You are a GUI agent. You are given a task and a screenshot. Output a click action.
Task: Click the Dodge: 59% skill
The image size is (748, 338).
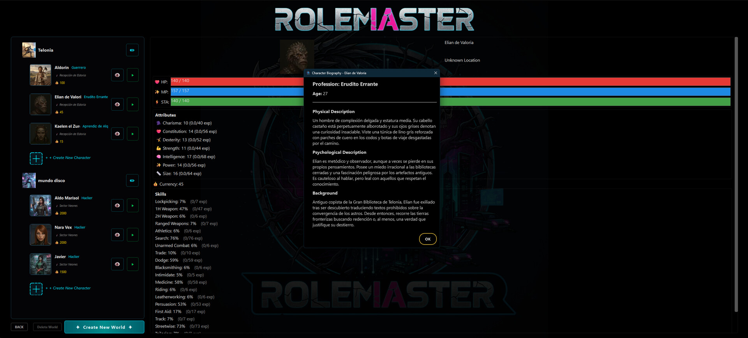pos(167,260)
